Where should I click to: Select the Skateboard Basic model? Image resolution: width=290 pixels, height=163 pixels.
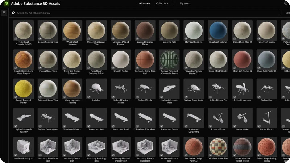point(96,118)
